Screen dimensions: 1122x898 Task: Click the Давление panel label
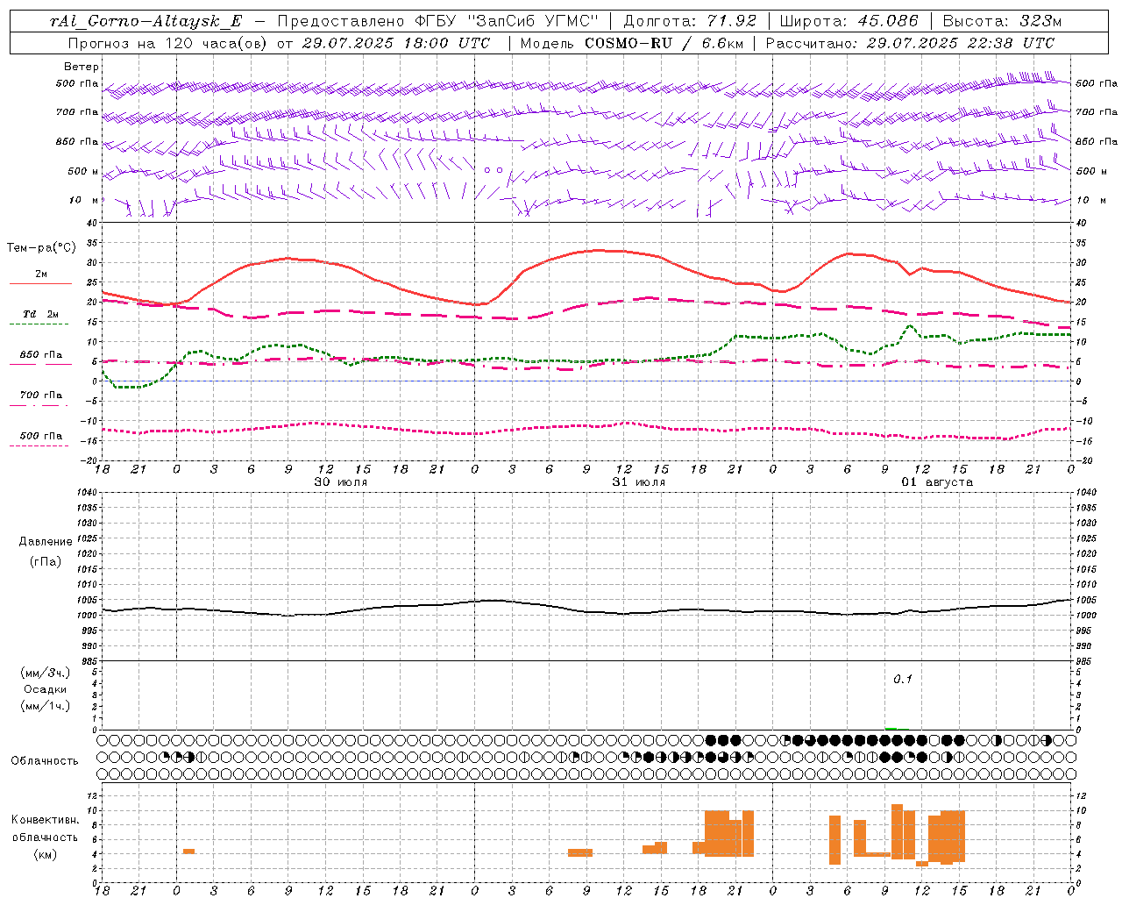pos(46,542)
